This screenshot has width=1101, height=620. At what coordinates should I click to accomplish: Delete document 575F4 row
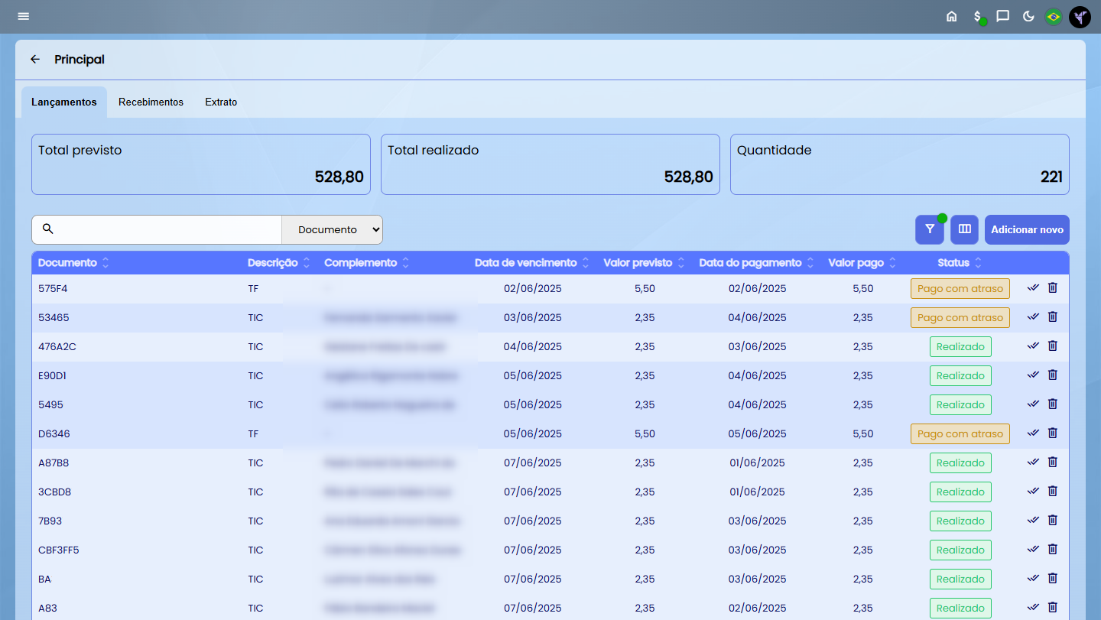click(1053, 287)
